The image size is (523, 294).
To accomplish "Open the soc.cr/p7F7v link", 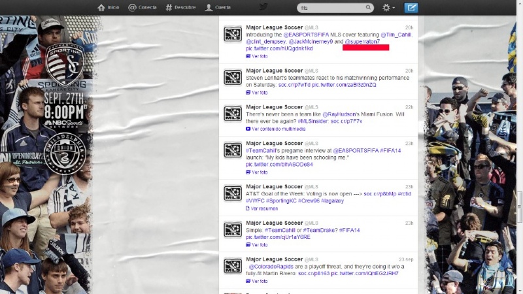I will pos(346,122).
